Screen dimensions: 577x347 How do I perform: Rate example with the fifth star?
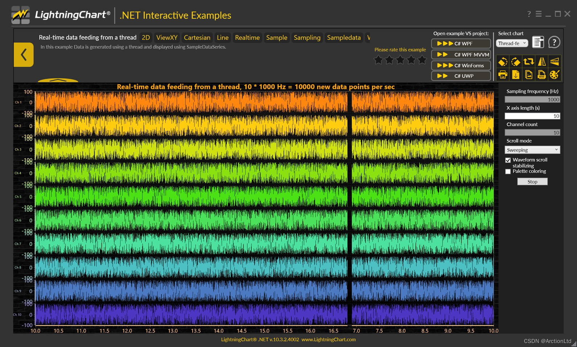point(422,60)
